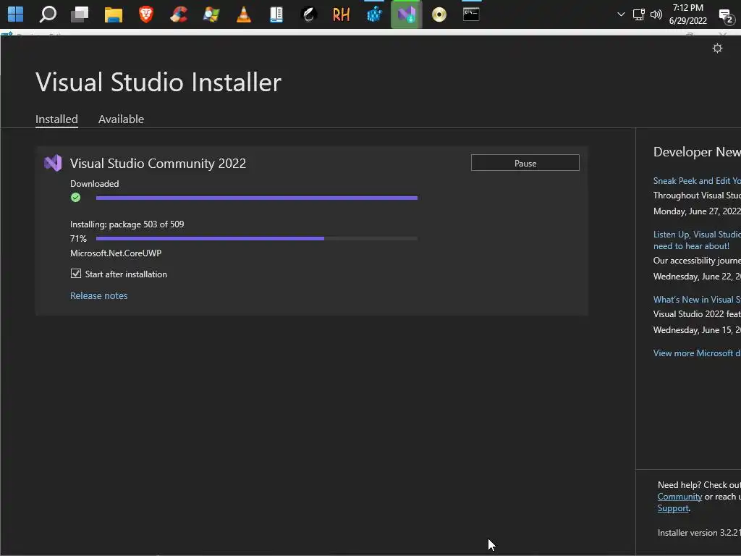This screenshot has width=741, height=556.
Task: Open the Windows Start menu
Action: coord(15,14)
